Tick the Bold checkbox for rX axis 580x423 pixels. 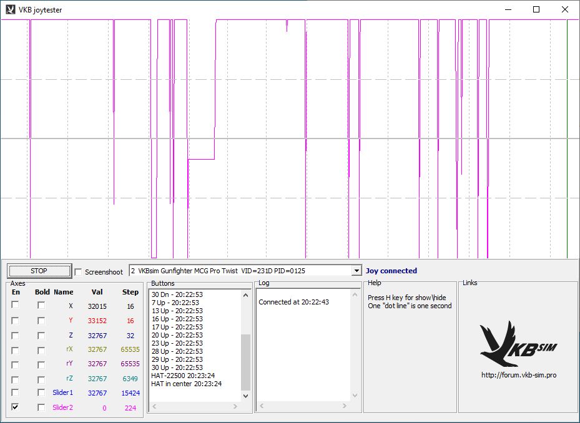[x=41, y=350]
